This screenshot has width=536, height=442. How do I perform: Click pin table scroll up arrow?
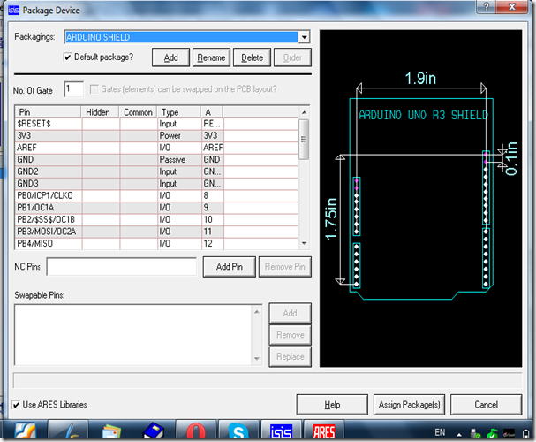[304, 112]
